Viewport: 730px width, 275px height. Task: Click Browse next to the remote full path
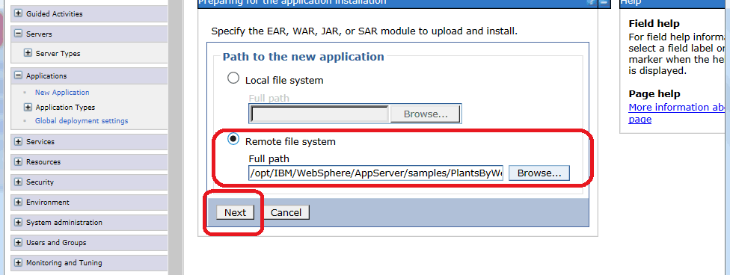539,173
